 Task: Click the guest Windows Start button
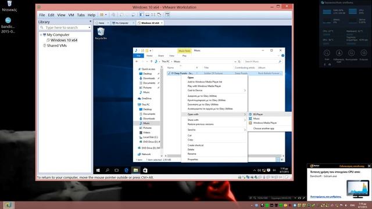(98, 170)
